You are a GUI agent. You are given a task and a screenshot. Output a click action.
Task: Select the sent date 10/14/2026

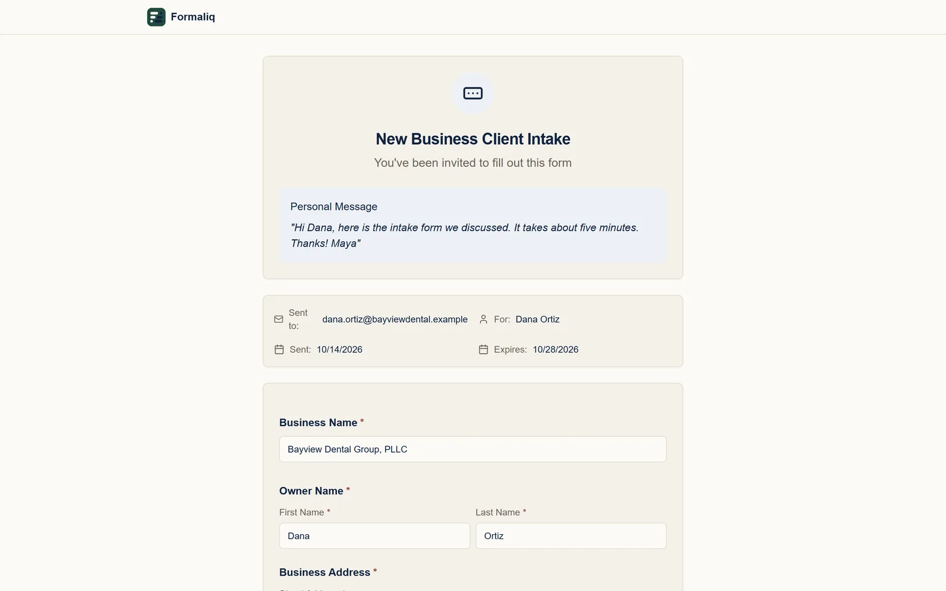[339, 349]
